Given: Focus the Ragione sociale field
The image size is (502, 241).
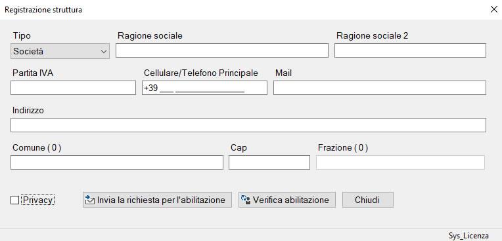Looking at the screenshot, I should pyautogui.click(x=222, y=50).
